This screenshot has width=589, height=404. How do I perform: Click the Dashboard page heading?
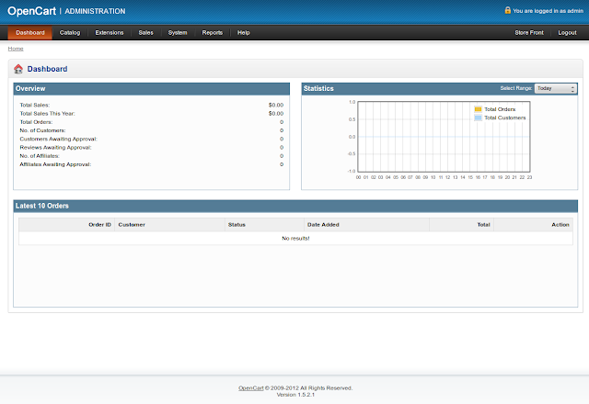click(47, 69)
